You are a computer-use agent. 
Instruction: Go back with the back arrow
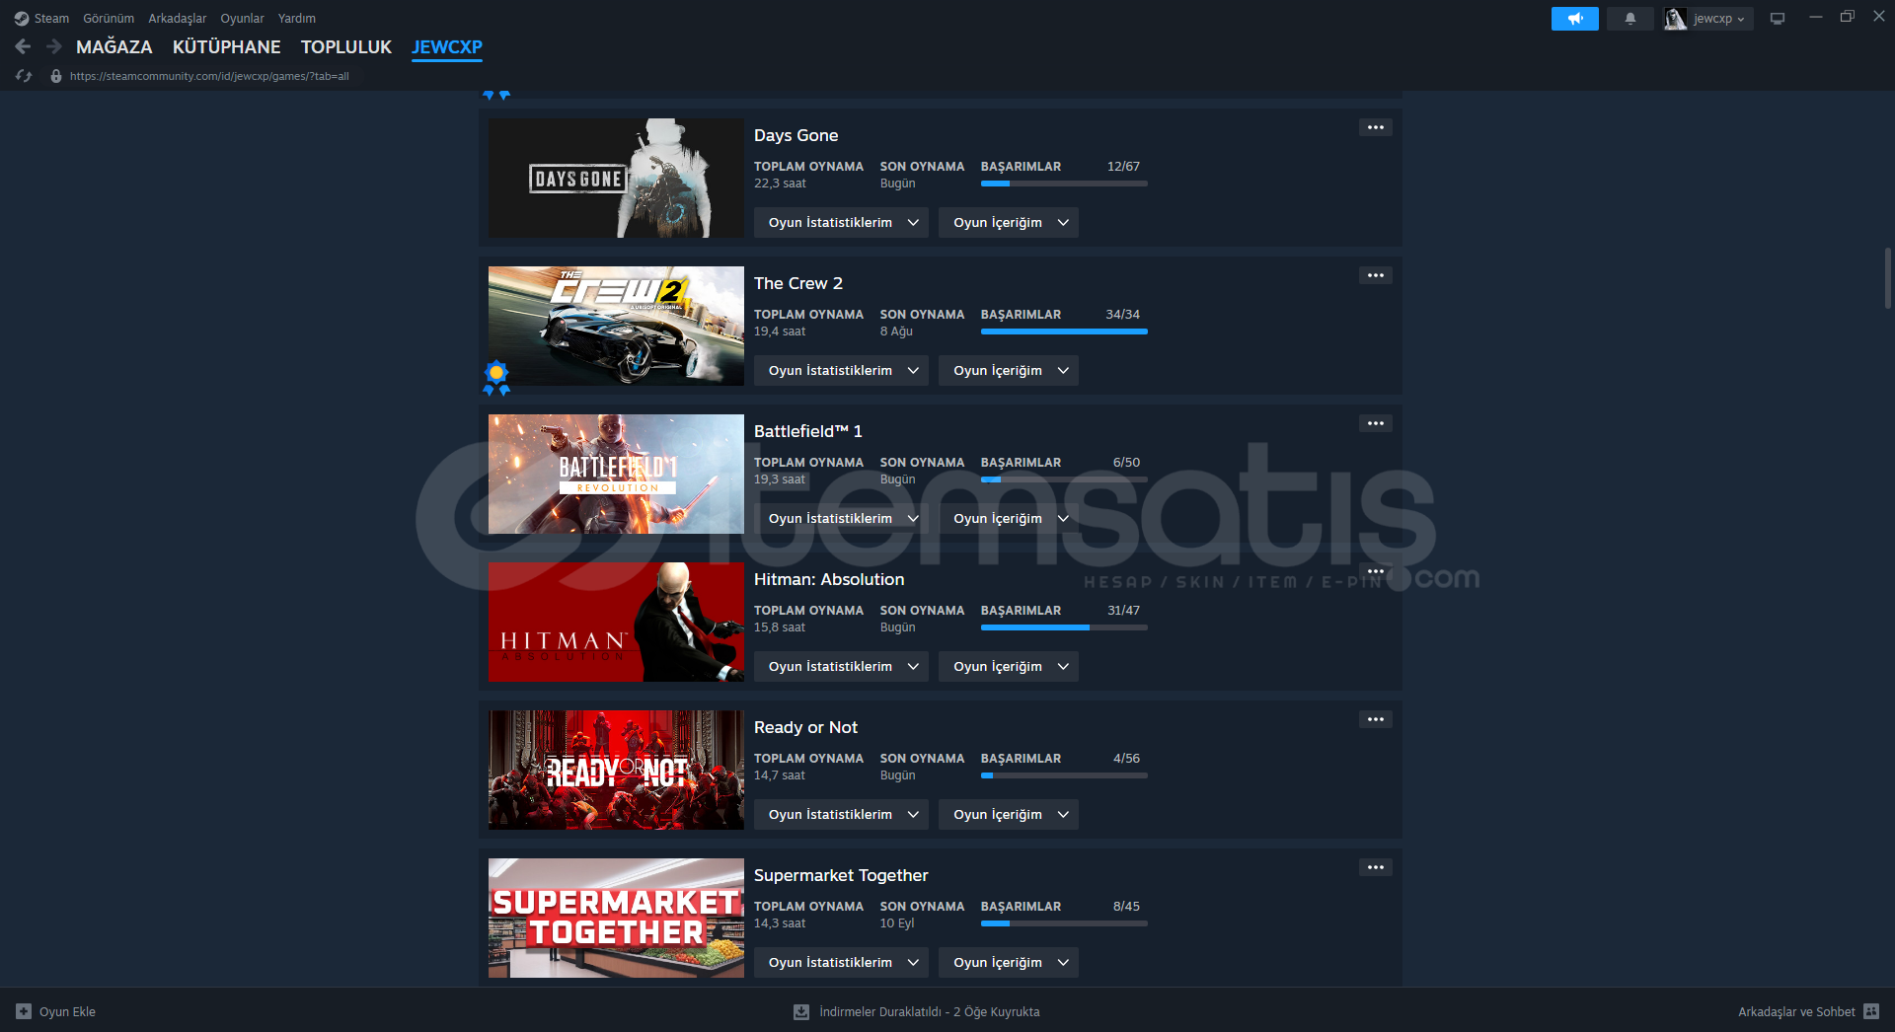tap(24, 46)
